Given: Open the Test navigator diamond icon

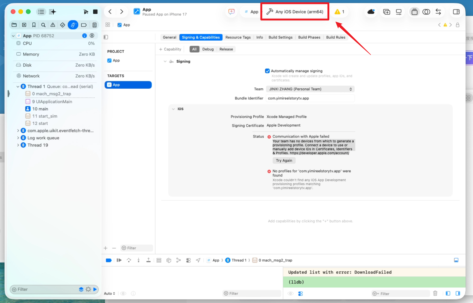Looking at the screenshot, I should pyautogui.click(x=63, y=25).
